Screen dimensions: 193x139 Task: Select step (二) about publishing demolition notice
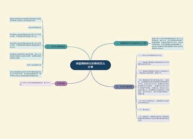pyautogui.click(x=154, y=63)
